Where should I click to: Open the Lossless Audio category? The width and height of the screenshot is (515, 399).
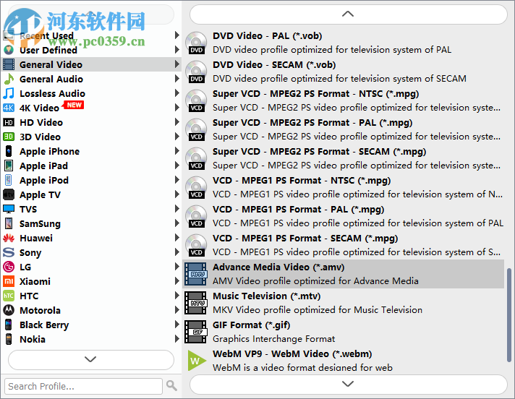point(92,93)
